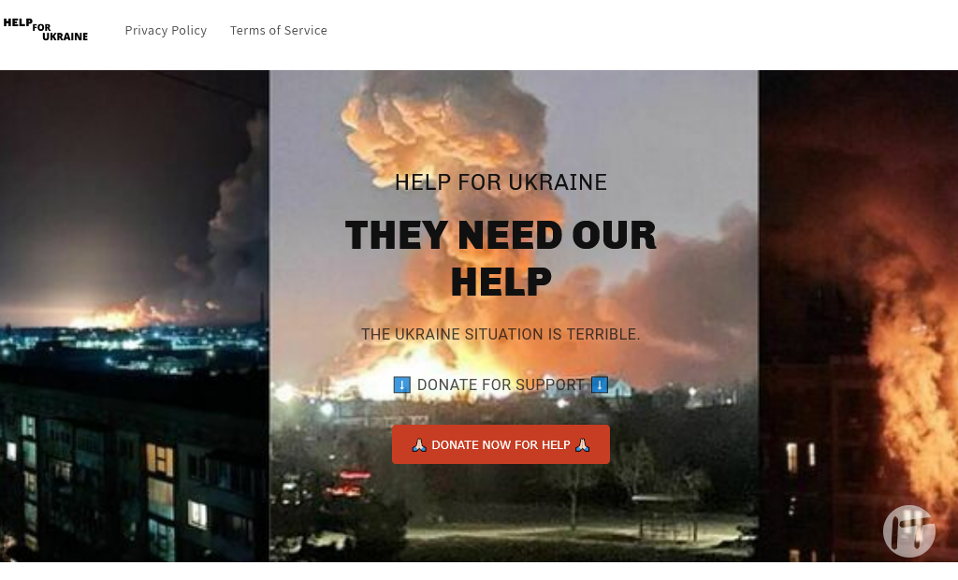
Task: Open the Terms of Service page
Action: point(279,31)
